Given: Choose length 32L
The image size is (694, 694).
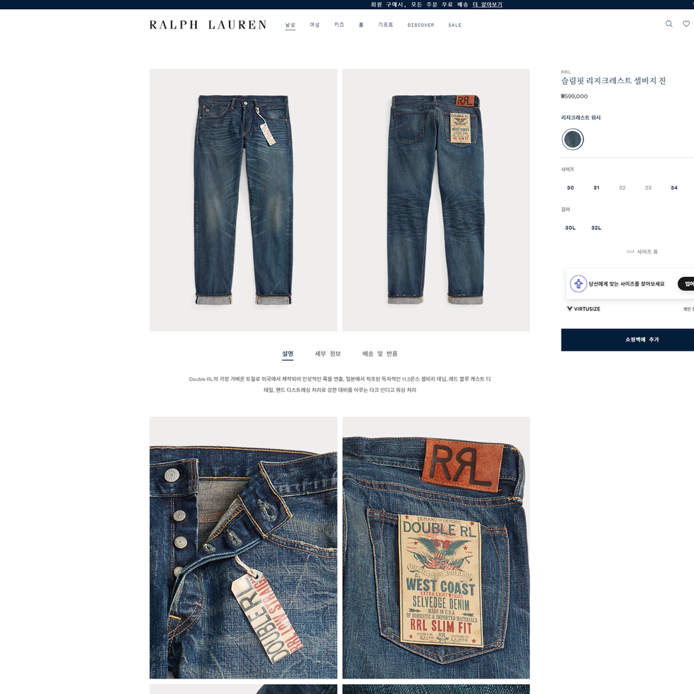Looking at the screenshot, I should tap(596, 228).
